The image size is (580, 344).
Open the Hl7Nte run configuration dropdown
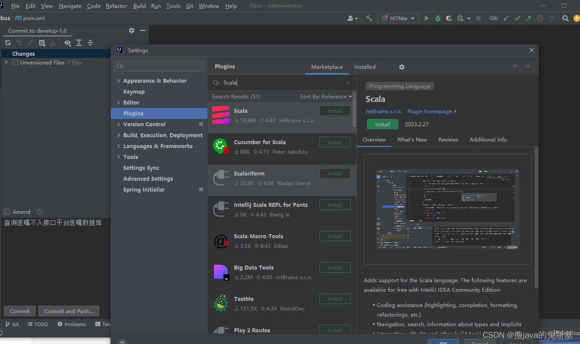pyautogui.click(x=398, y=18)
